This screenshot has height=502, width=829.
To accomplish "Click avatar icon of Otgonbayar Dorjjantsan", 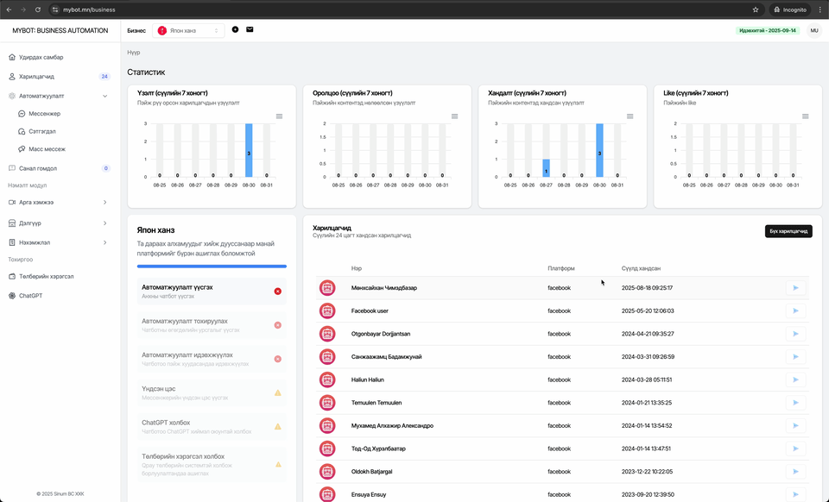I will tap(327, 334).
